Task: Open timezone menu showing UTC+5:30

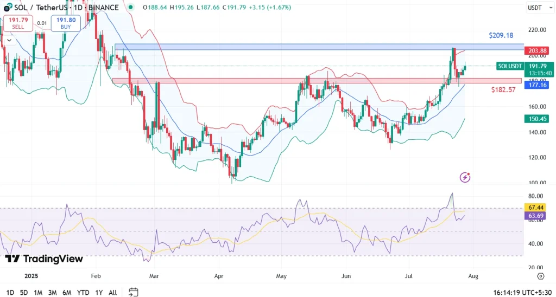Action: click(x=522, y=292)
